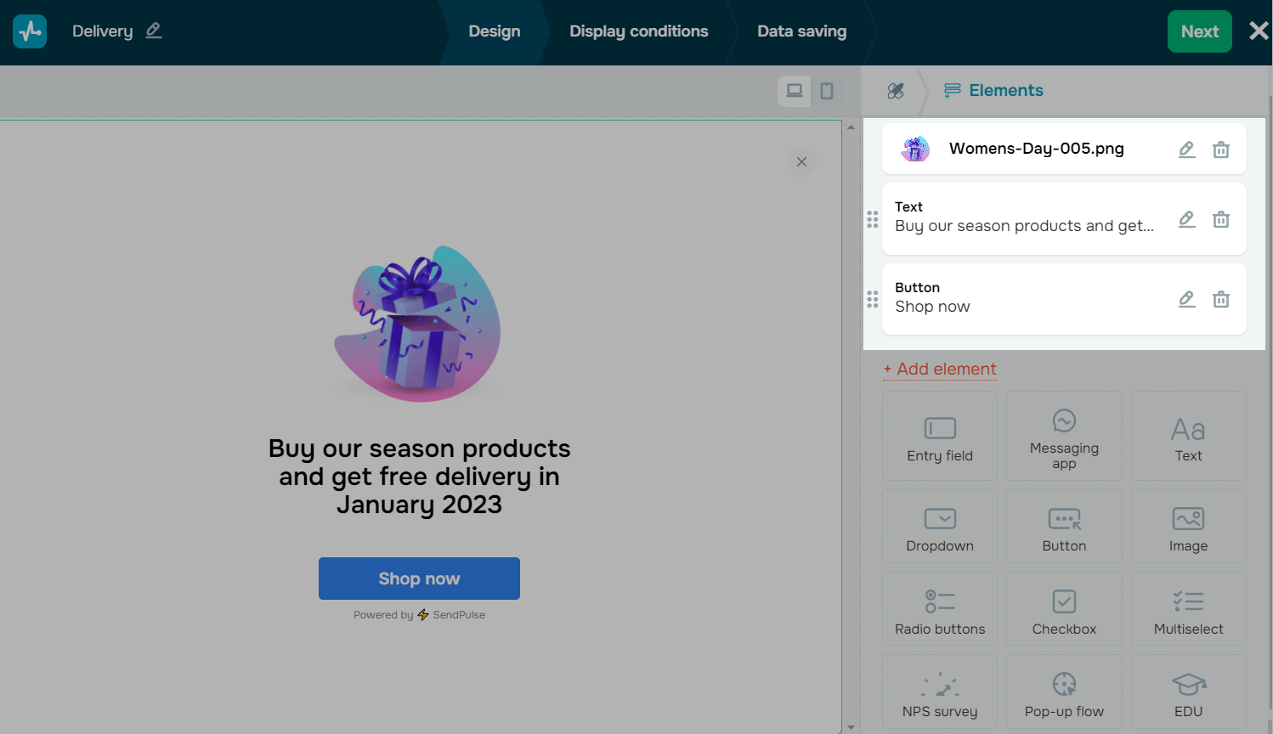Close the pop-up preview with X

[x=801, y=162]
